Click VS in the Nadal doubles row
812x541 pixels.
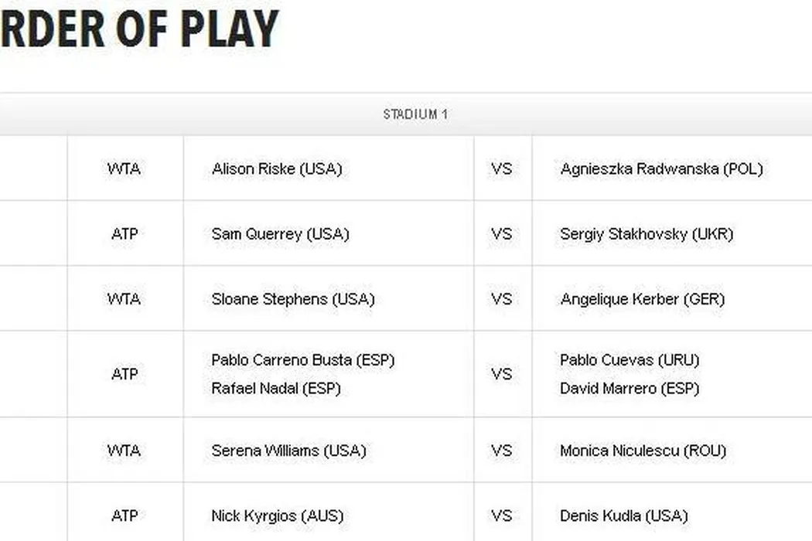pos(501,374)
